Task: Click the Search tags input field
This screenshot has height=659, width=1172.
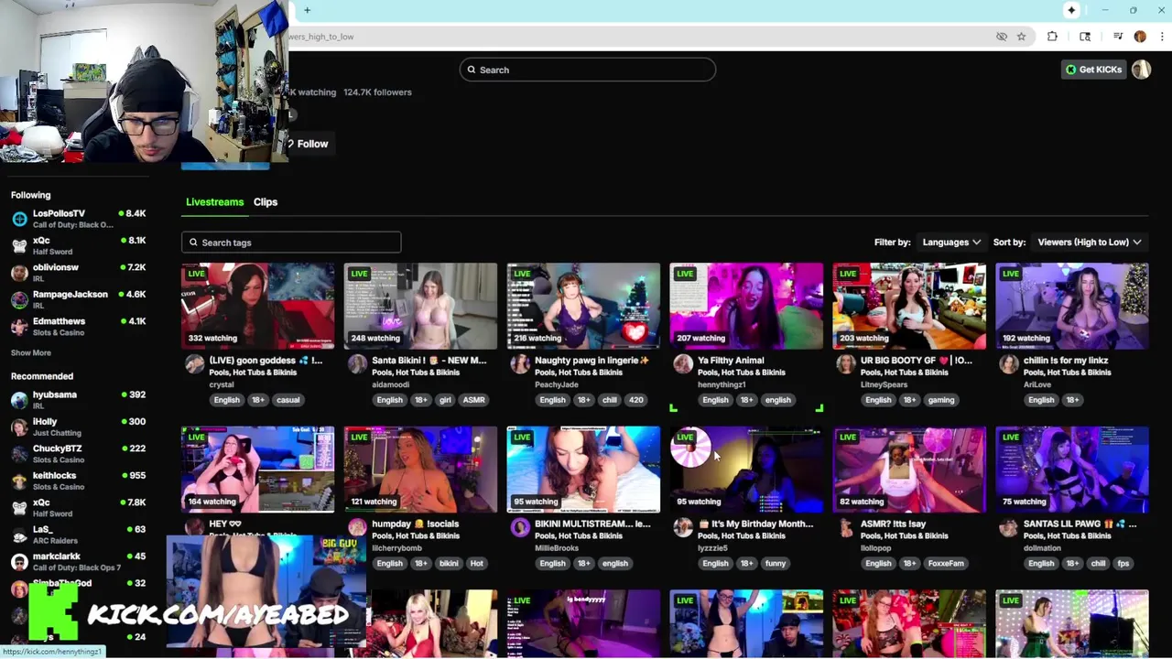Action: pos(291,243)
